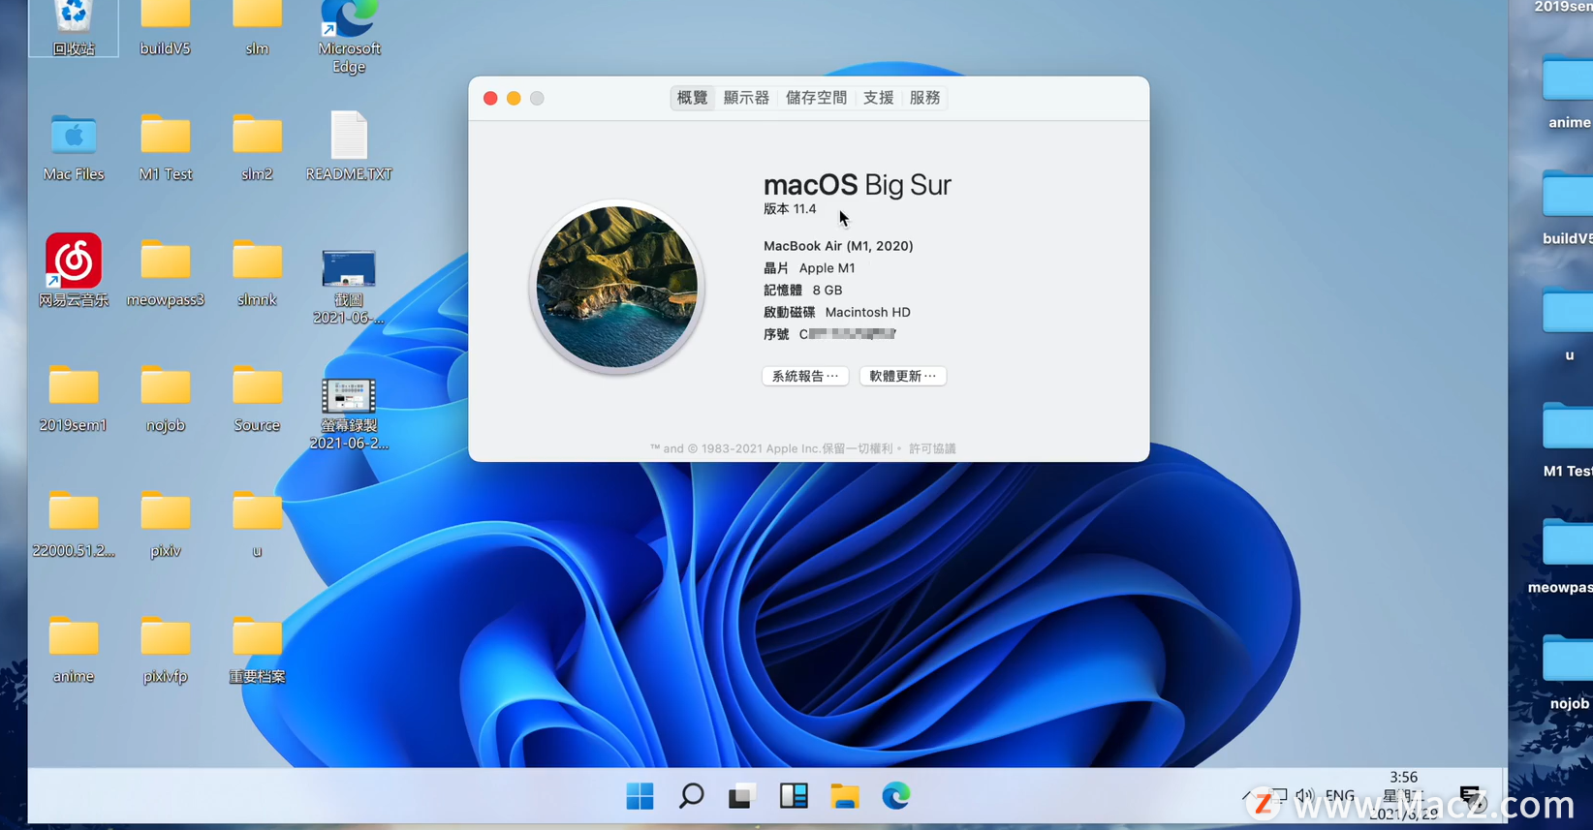Switch to the 儲存空間 tab
This screenshot has width=1593, height=830.
[x=816, y=98]
